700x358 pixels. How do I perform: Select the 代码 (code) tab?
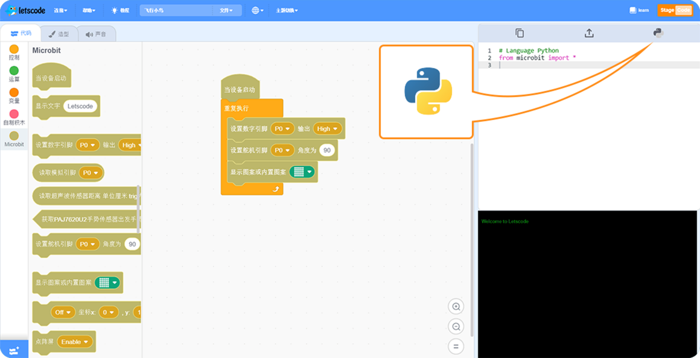21,33
